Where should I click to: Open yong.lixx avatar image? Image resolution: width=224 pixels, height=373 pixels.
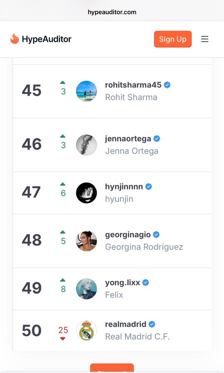click(x=86, y=289)
